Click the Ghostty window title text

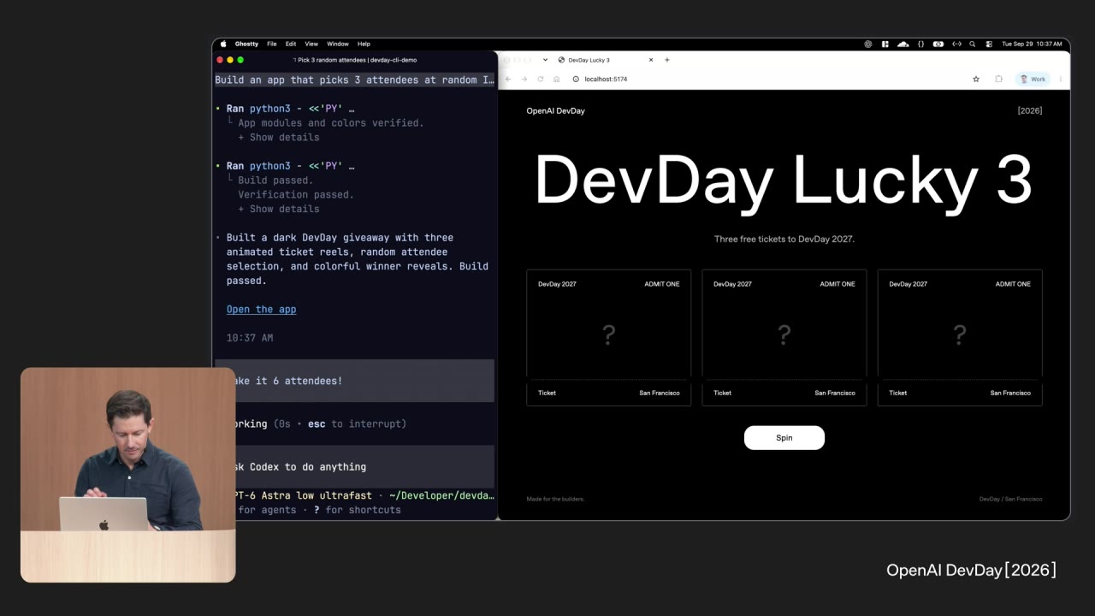[355, 60]
